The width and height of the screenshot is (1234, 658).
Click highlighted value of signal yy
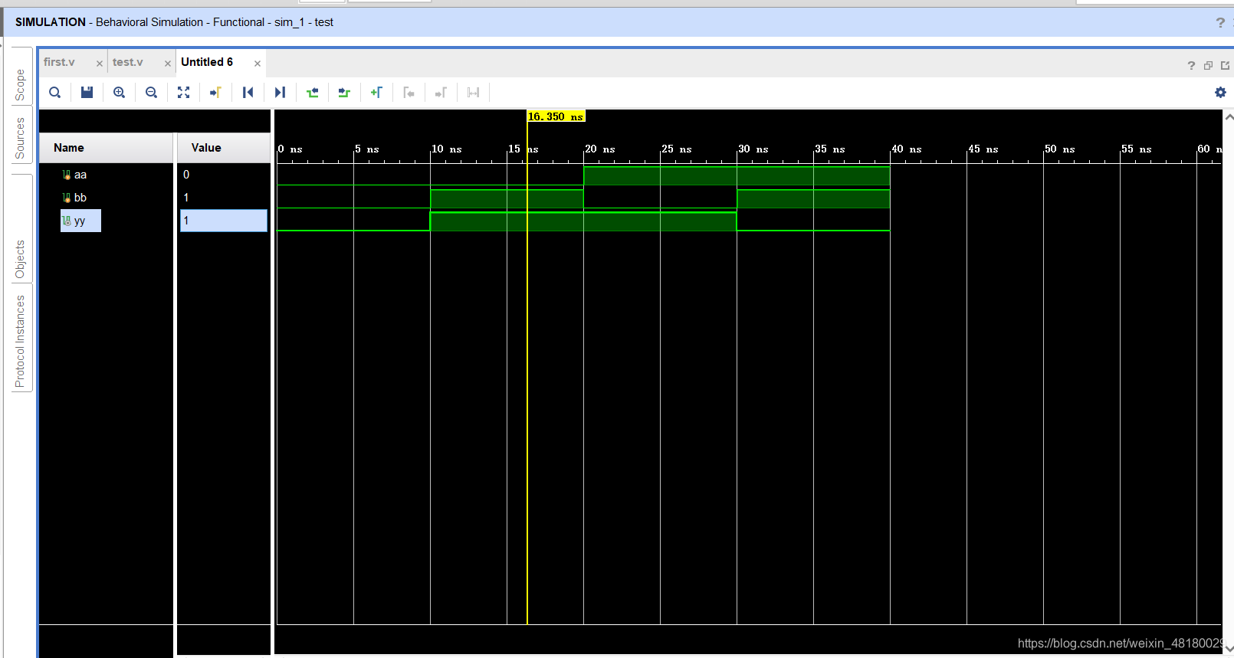[224, 221]
